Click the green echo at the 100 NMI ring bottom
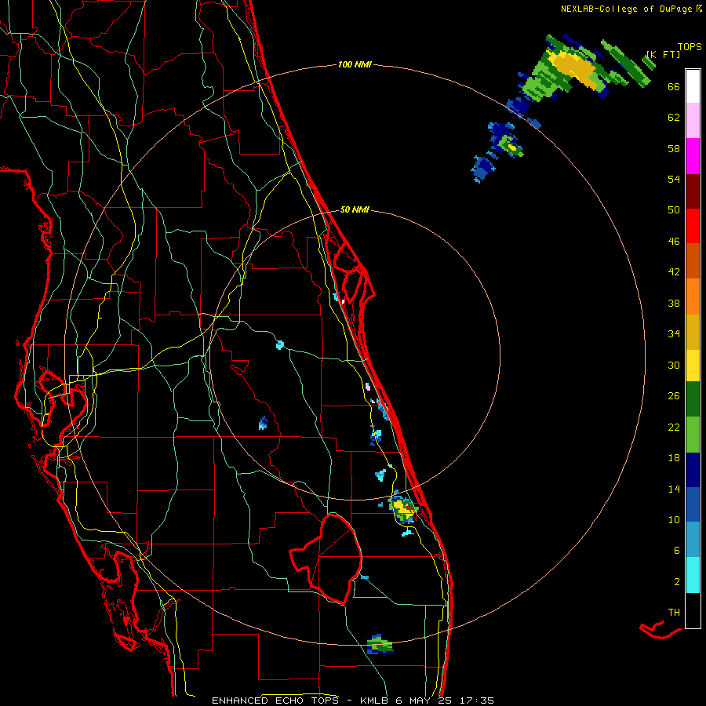The height and width of the screenshot is (706, 706). 380,645
